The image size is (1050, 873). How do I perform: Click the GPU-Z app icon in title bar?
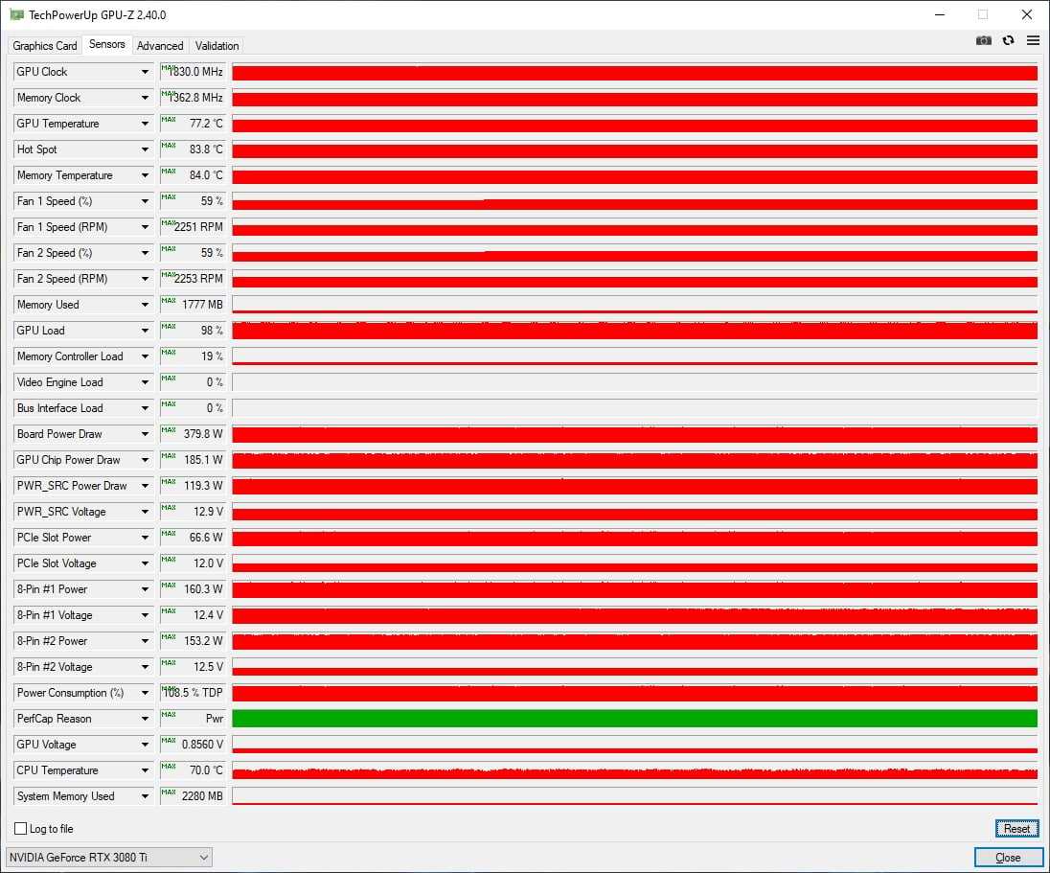16,14
